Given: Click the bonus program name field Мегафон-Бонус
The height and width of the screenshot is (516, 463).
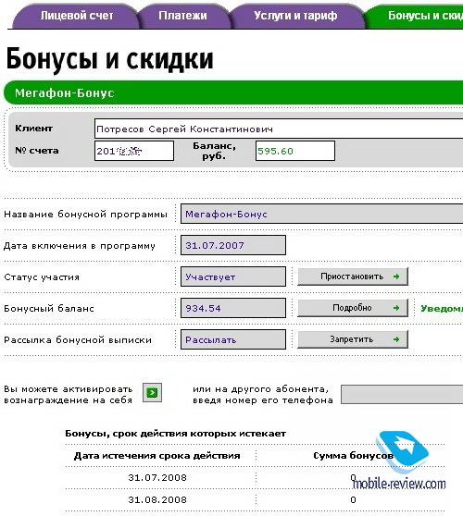Looking at the screenshot, I should click(x=322, y=214).
